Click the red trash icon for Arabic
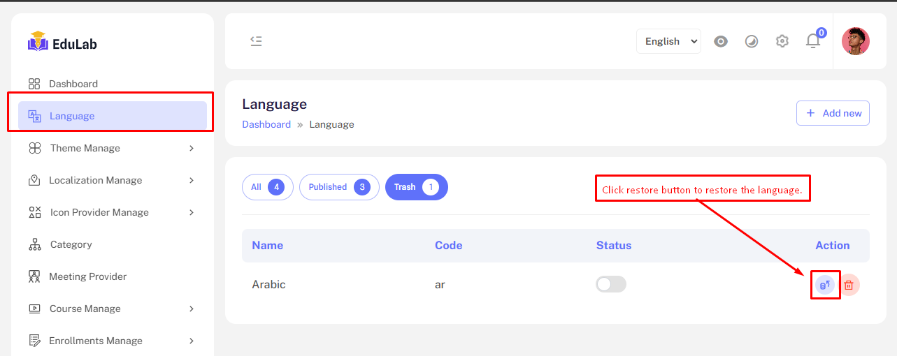This screenshot has height=356, width=897. [849, 285]
